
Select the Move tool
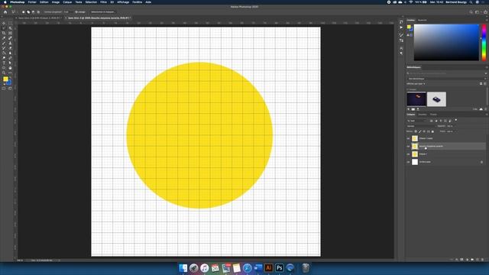pyautogui.click(x=4, y=24)
